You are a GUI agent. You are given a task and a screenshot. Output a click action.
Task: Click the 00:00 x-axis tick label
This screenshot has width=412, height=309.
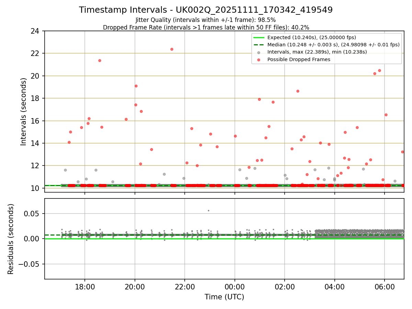tap(234, 286)
